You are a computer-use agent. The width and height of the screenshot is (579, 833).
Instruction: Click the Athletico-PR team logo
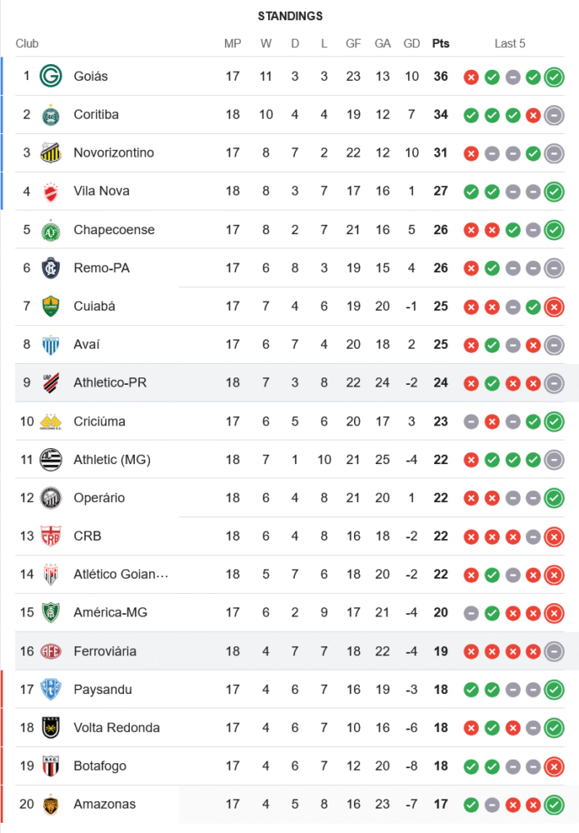pos(51,383)
